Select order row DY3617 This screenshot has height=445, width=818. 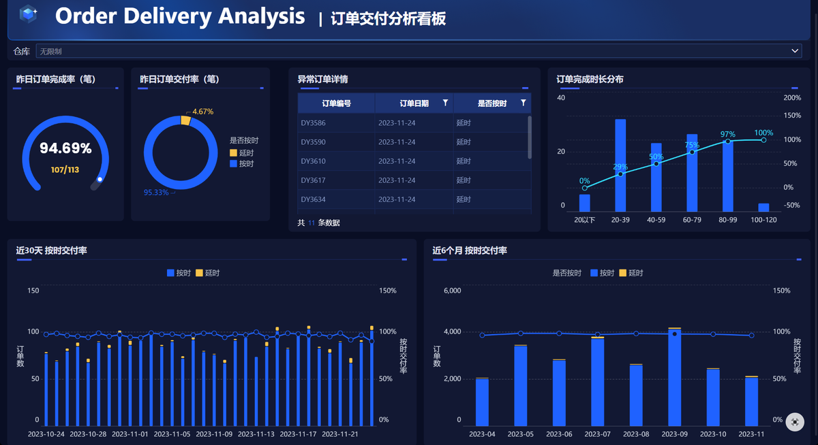(413, 180)
